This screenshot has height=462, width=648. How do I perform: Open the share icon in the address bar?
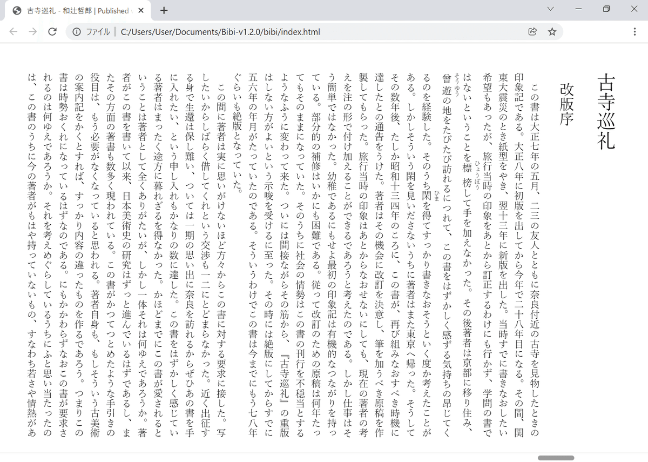[x=532, y=32]
